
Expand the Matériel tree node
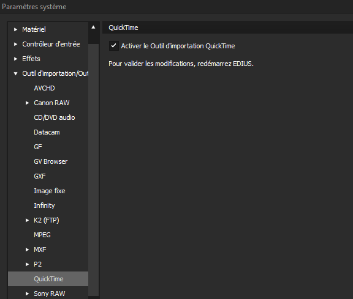coord(15,29)
